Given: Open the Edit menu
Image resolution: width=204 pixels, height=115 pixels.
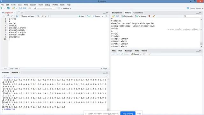Looking at the screenshot, I should coord(7,5).
